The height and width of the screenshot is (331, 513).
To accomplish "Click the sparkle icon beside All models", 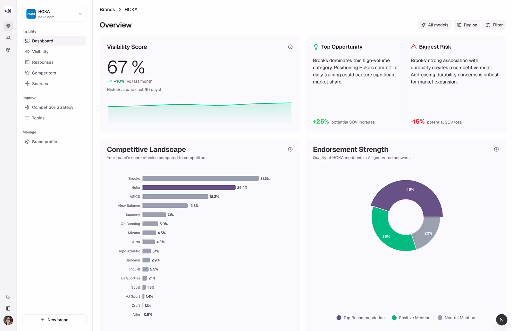I will pyautogui.click(x=423, y=25).
